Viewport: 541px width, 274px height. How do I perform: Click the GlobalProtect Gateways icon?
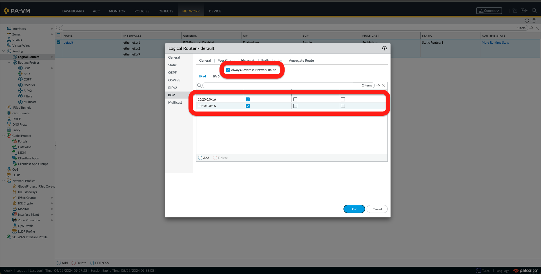click(x=15, y=147)
